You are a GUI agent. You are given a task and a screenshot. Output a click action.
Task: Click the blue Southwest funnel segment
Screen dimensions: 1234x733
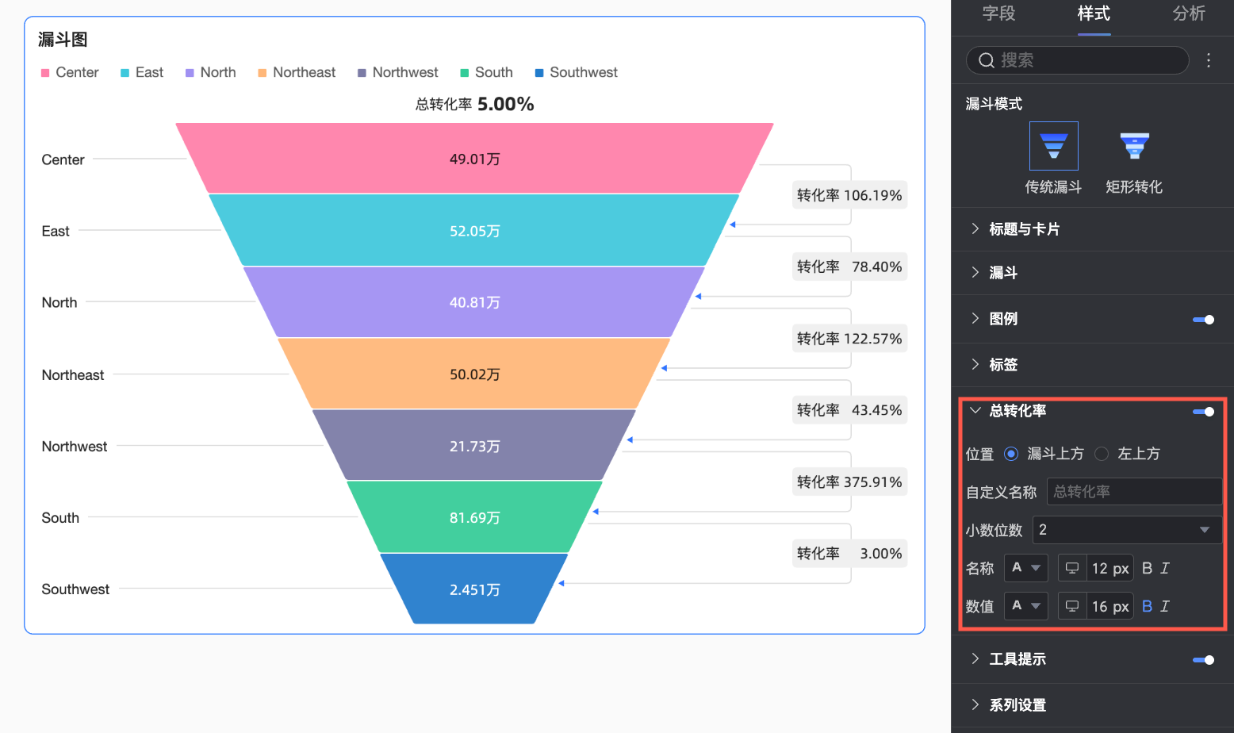coord(474,589)
